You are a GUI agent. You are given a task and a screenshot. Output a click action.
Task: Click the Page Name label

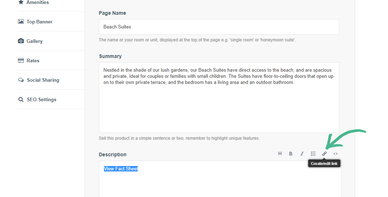pos(112,13)
